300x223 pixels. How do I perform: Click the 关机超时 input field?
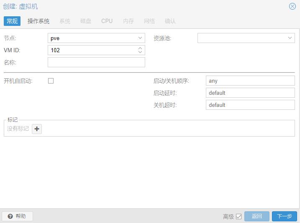pyautogui.click(x=250, y=105)
